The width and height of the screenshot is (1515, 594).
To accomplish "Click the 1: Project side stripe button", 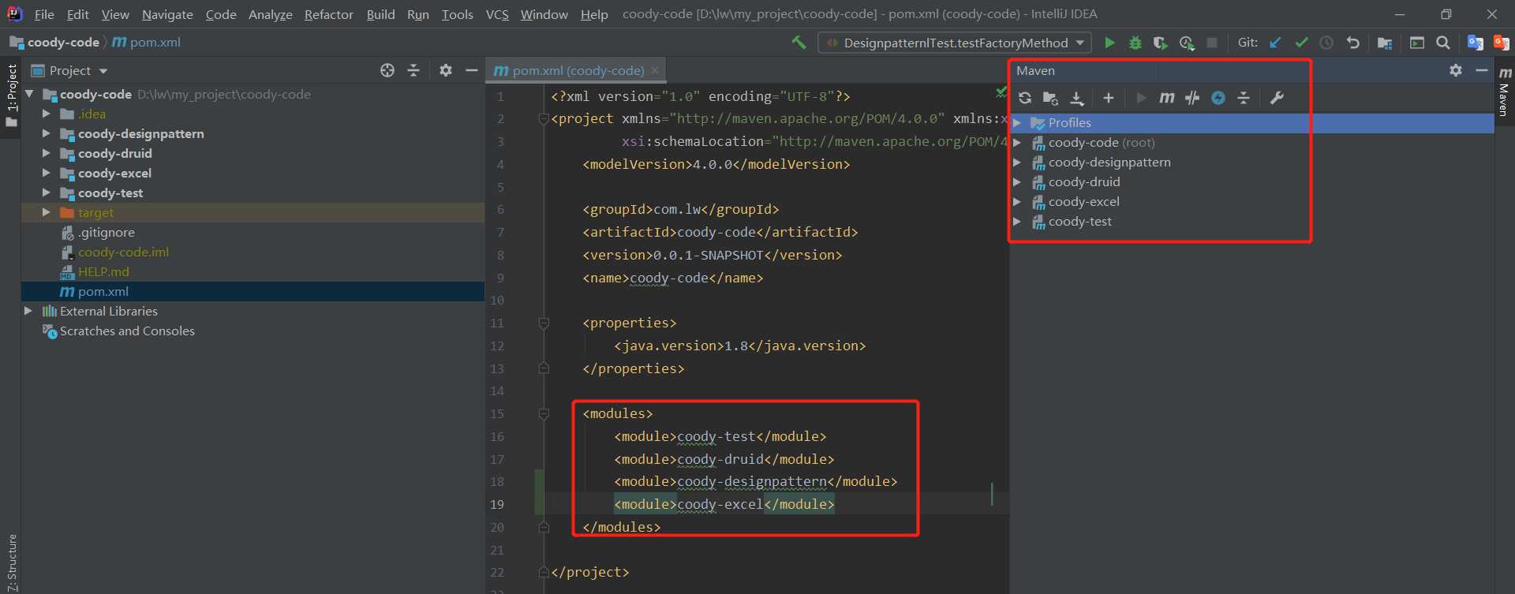I will pyautogui.click(x=11, y=96).
